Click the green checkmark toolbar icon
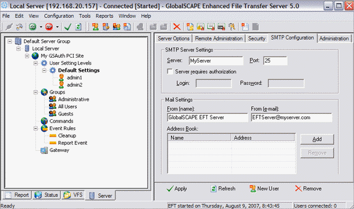 point(68,27)
